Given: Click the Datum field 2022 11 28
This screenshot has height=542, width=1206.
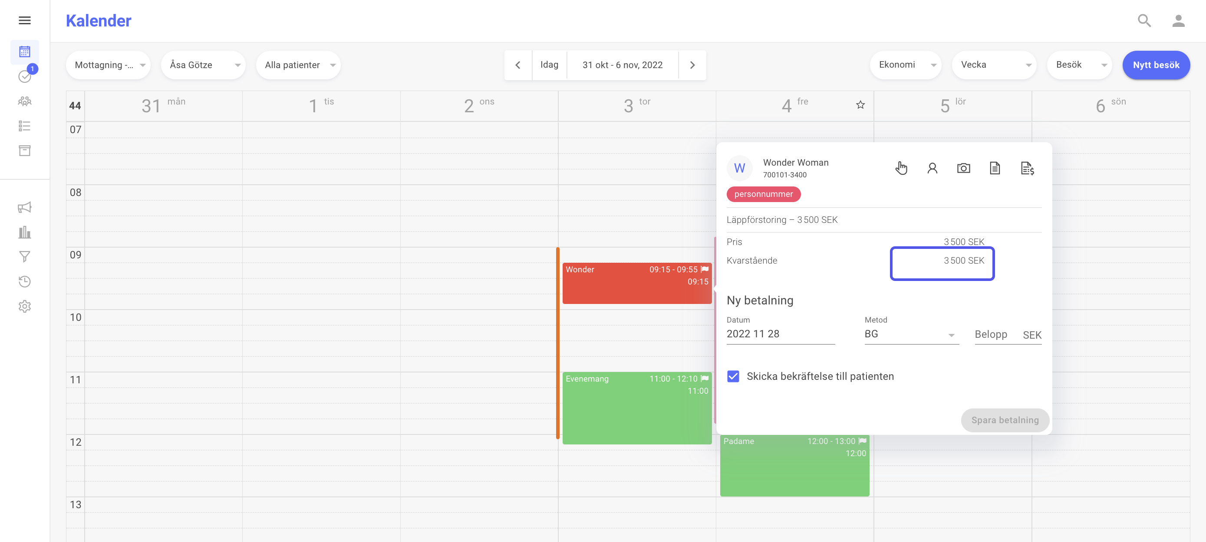Looking at the screenshot, I should click(x=781, y=334).
